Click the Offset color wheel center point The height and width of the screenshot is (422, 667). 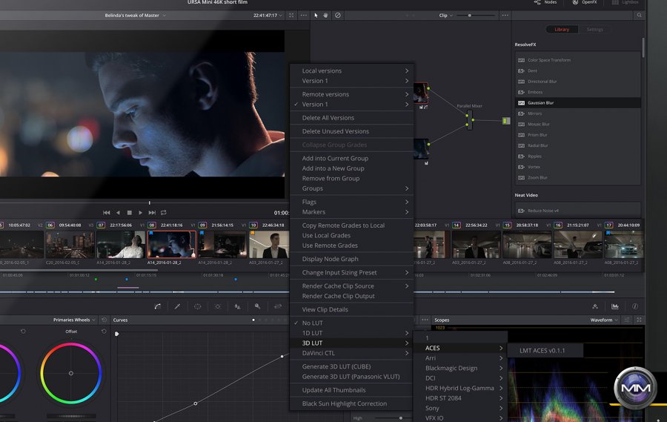[x=71, y=373]
